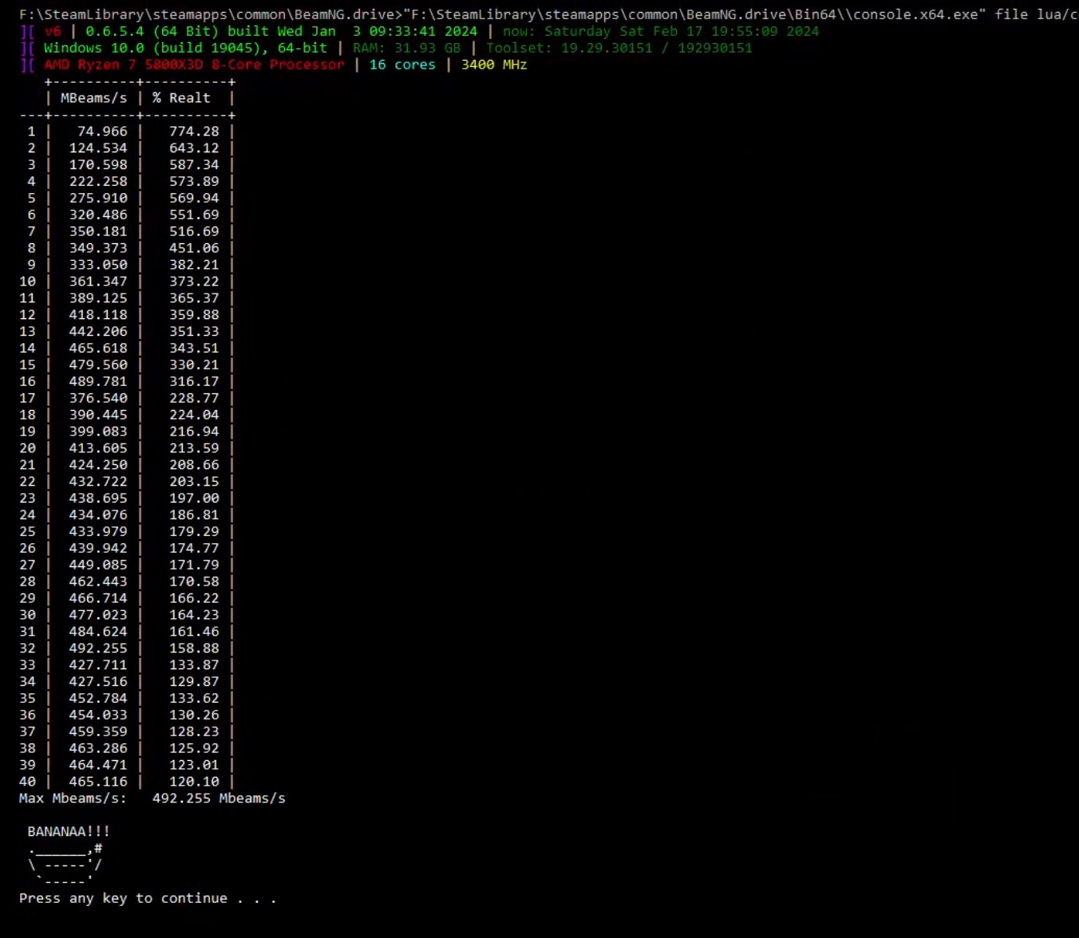Click the value 170.598 in row 3

pyautogui.click(x=98, y=165)
